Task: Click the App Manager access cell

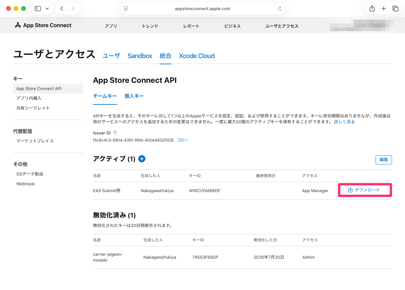Action: (315, 191)
